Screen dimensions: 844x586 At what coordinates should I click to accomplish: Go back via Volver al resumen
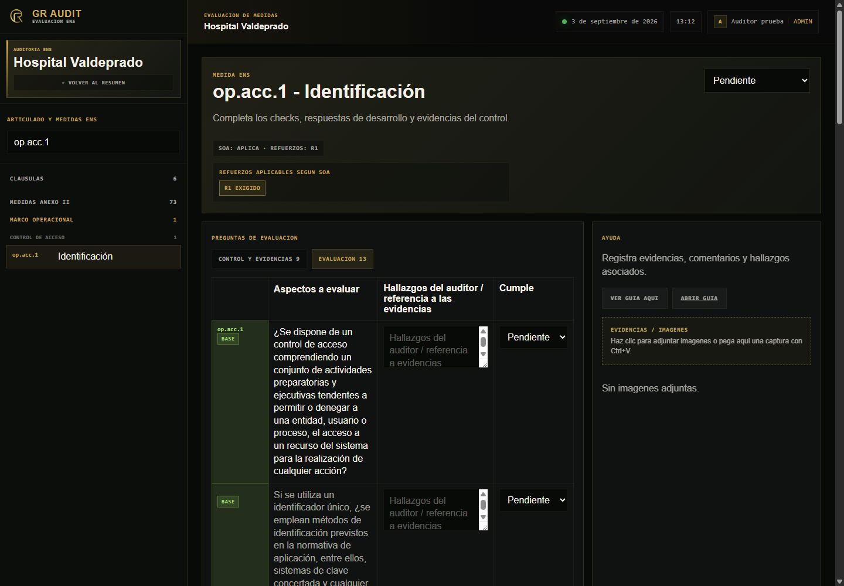pyautogui.click(x=94, y=83)
